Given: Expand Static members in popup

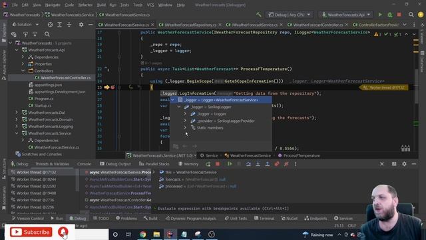Looking at the screenshot, I should pyautogui.click(x=185, y=127).
